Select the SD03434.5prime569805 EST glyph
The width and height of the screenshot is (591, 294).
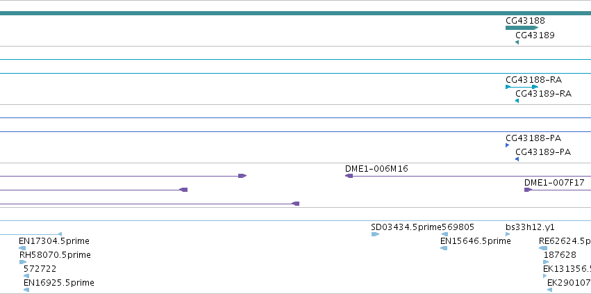tap(375, 234)
